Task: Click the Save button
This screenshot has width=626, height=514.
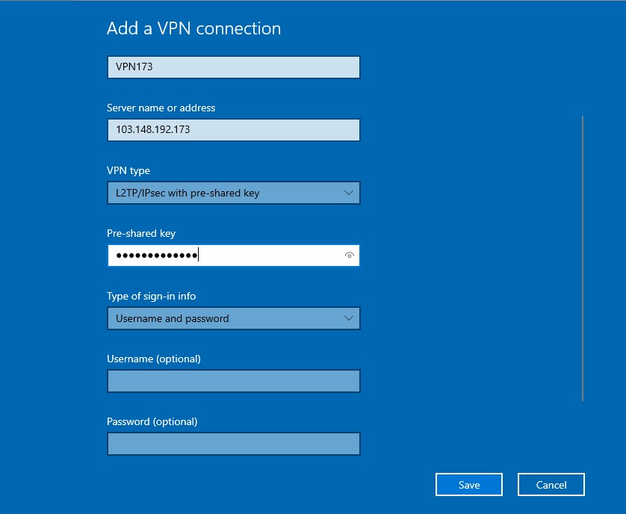Action: (x=469, y=485)
